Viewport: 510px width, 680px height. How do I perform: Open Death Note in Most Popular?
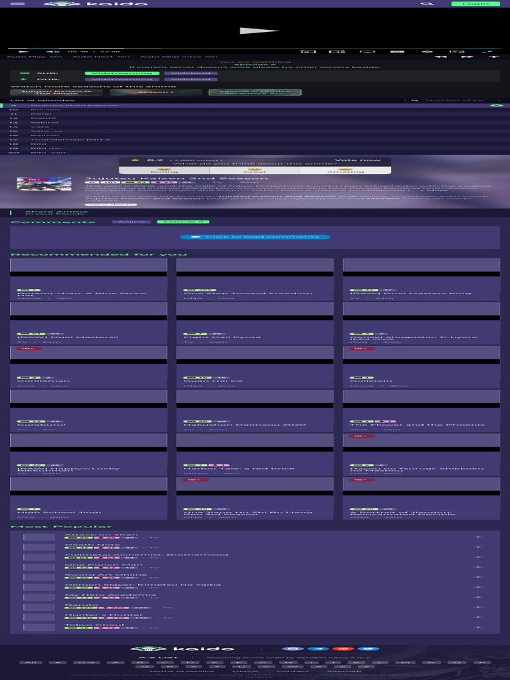(92, 545)
